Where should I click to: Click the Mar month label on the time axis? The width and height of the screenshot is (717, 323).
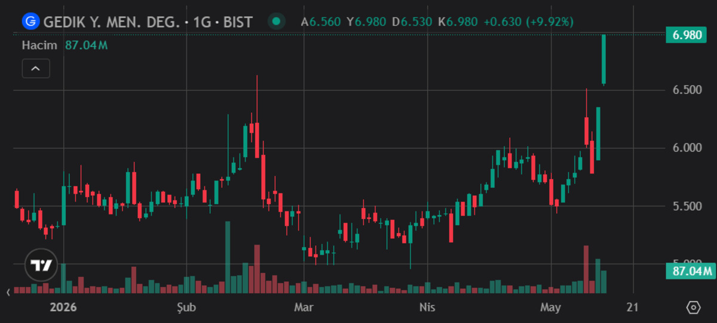(304, 307)
